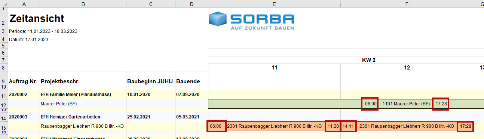The width and height of the screenshot is (484, 139).
Task: Select column E header
Action: tap(274, 4)
